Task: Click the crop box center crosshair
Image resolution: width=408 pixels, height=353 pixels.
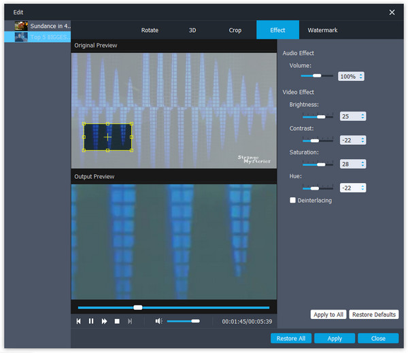Action: (x=107, y=137)
